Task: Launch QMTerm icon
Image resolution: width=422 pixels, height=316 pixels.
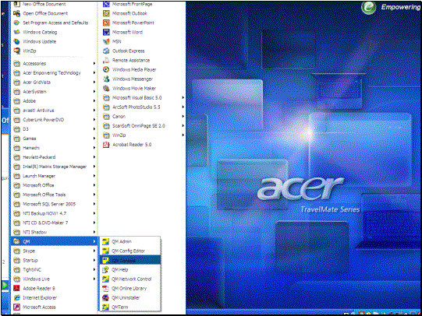Action: tap(105, 307)
